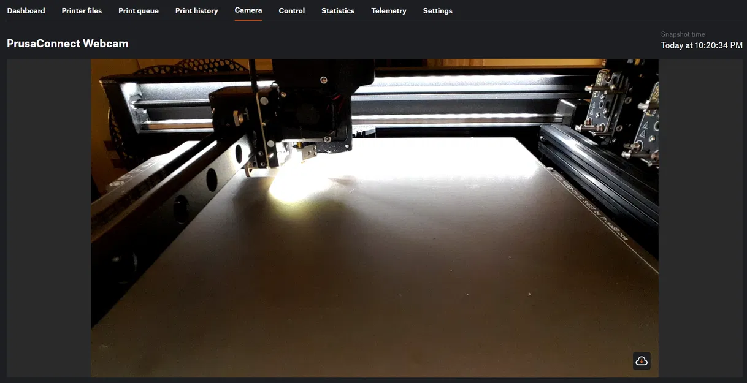This screenshot has width=747, height=383.
Task: Access Telemetry readings
Action: [x=388, y=10]
